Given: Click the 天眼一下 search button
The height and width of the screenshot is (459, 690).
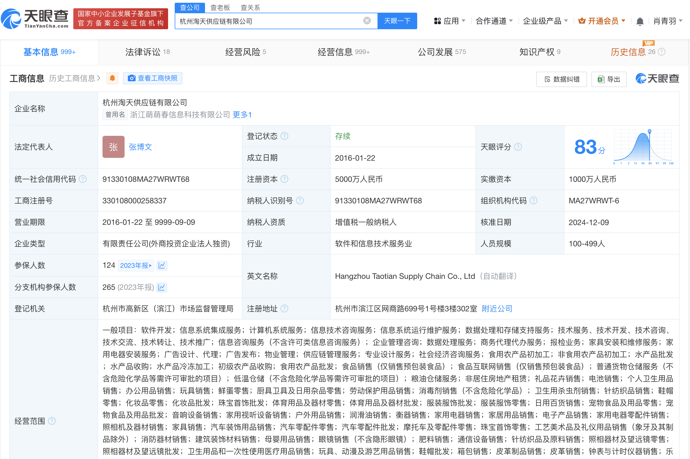Looking at the screenshot, I should pyautogui.click(x=397, y=21).
